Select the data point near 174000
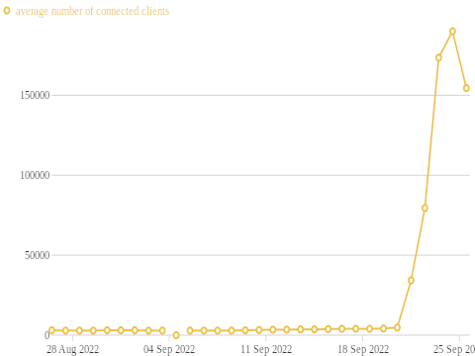The width and height of the screenshot is (475, 356). (438, 57)
